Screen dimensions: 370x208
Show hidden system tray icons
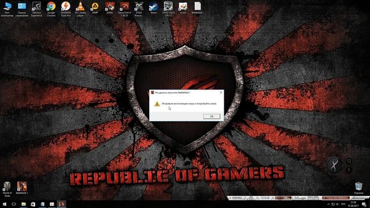pyautogui.click(x=328, y=204)
